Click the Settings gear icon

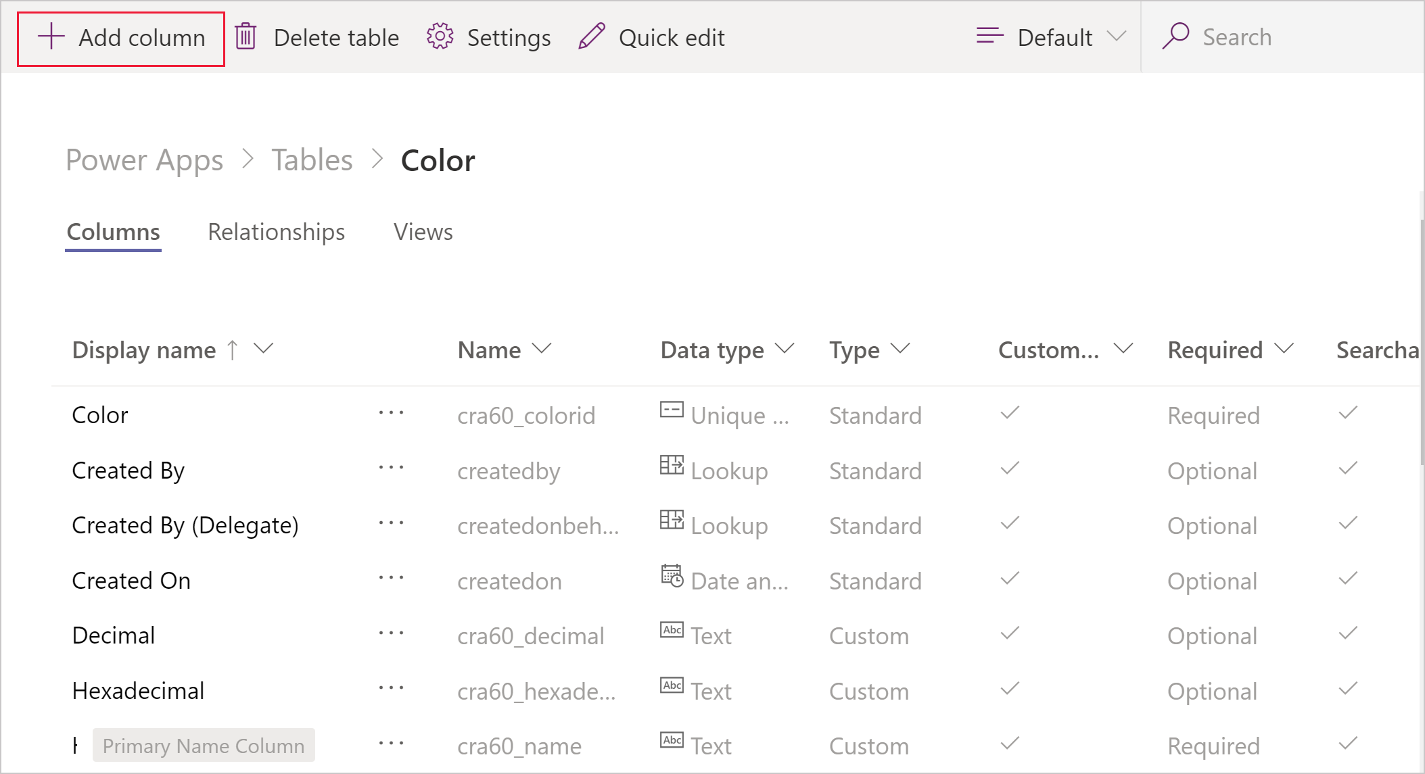(x=442, y=37)
